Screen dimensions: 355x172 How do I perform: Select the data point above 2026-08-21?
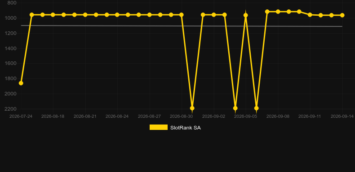click(x=85, y=15)
